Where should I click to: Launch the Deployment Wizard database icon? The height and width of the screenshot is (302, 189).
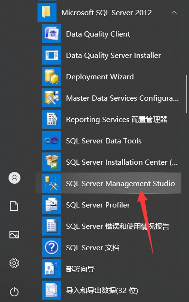click(x=52, y=76)
